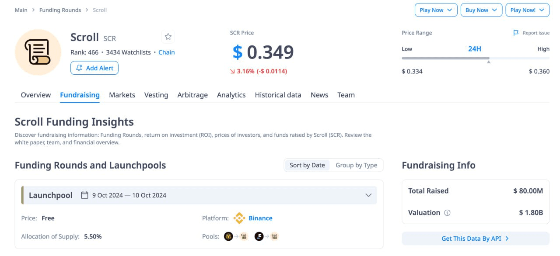The image size is (560, 256).
Task: Click the Launchpool date range text
Action: coord(129,195)
